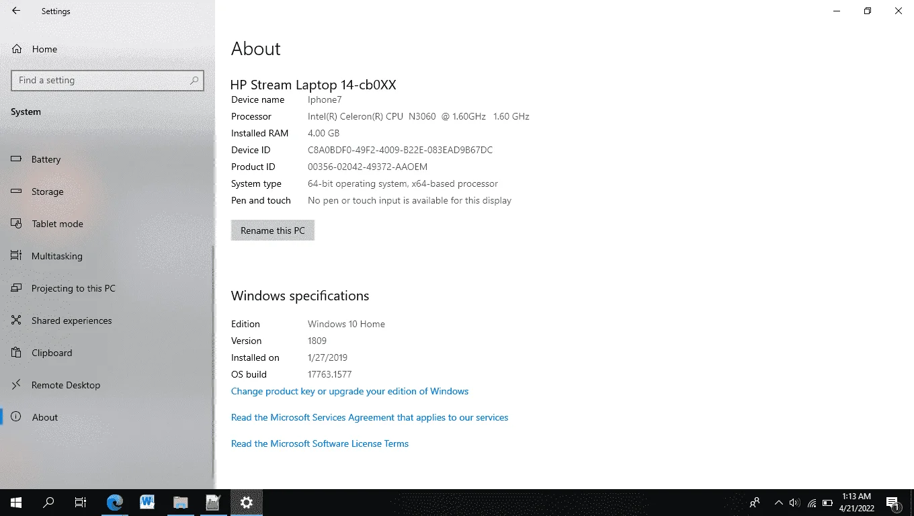Open File Explorer from the taskbar

point(180,502)
